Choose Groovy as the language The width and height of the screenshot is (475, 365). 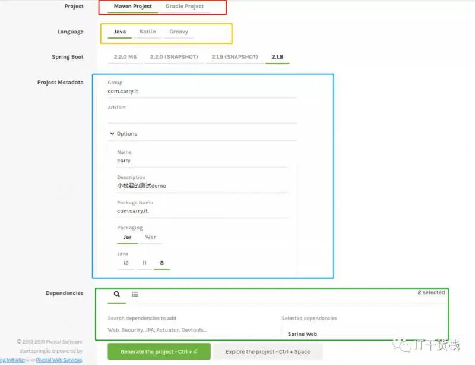coord(179,32)
